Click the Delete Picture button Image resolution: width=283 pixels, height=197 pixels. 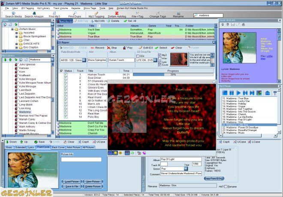coord(93,186)
